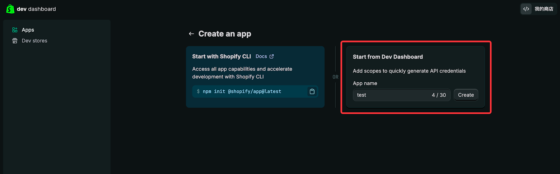Viewport: 560px width, 174px height.
Task: Click the code brackets icon top right
Action: pyautogui.click(x=526, y=9)
